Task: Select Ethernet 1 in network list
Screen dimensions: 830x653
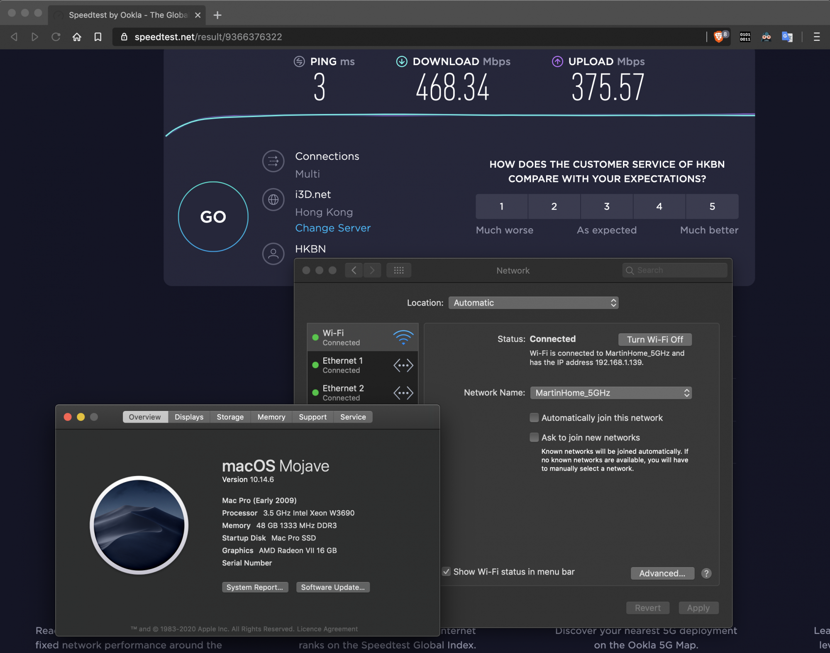Action: click(x=362, y=365)
